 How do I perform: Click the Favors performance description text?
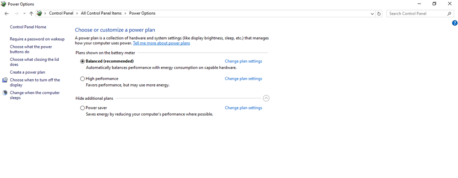[128, 85]
